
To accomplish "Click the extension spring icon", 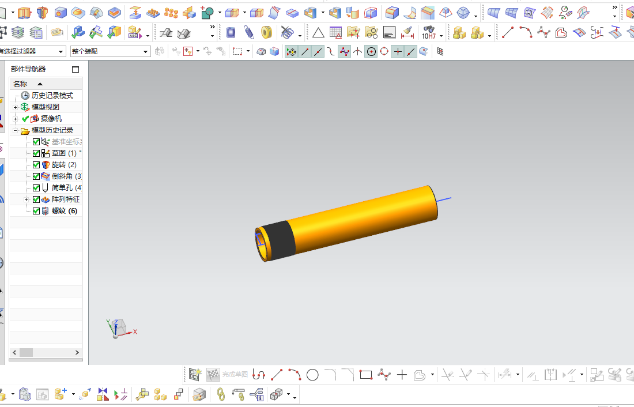I will pos(248,32).
